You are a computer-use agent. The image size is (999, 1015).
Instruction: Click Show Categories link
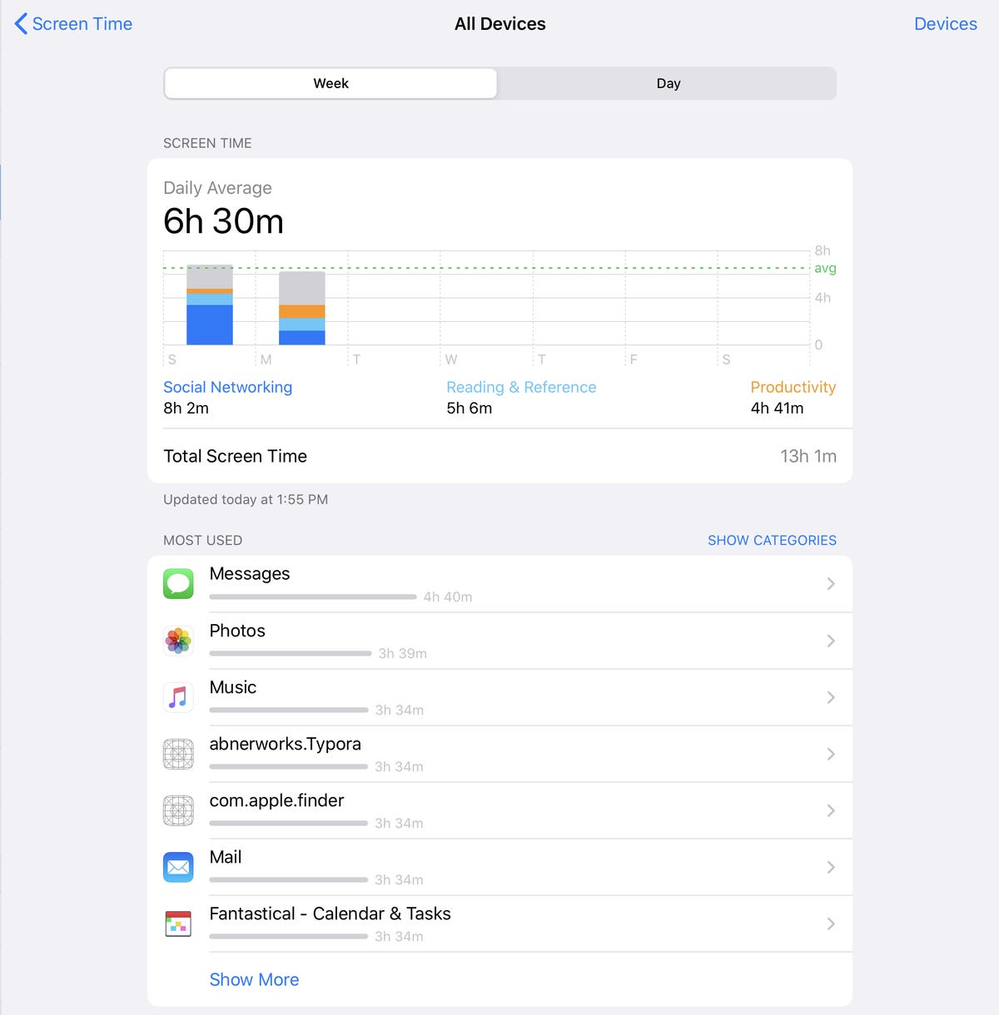pos(772,540)
